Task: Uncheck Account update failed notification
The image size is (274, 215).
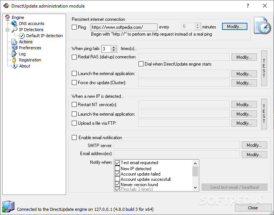Action: click(x=117, y=174)
